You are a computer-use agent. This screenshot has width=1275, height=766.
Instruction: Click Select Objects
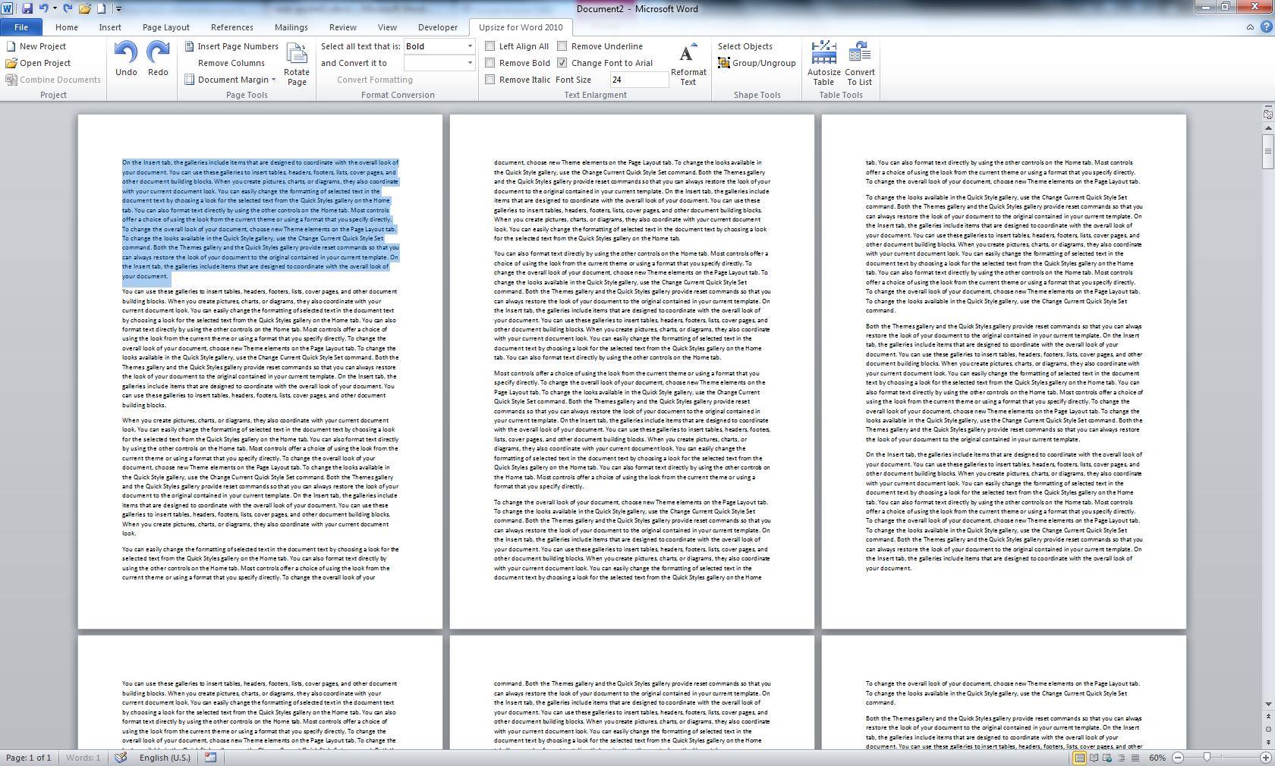(x=745, y=46)
